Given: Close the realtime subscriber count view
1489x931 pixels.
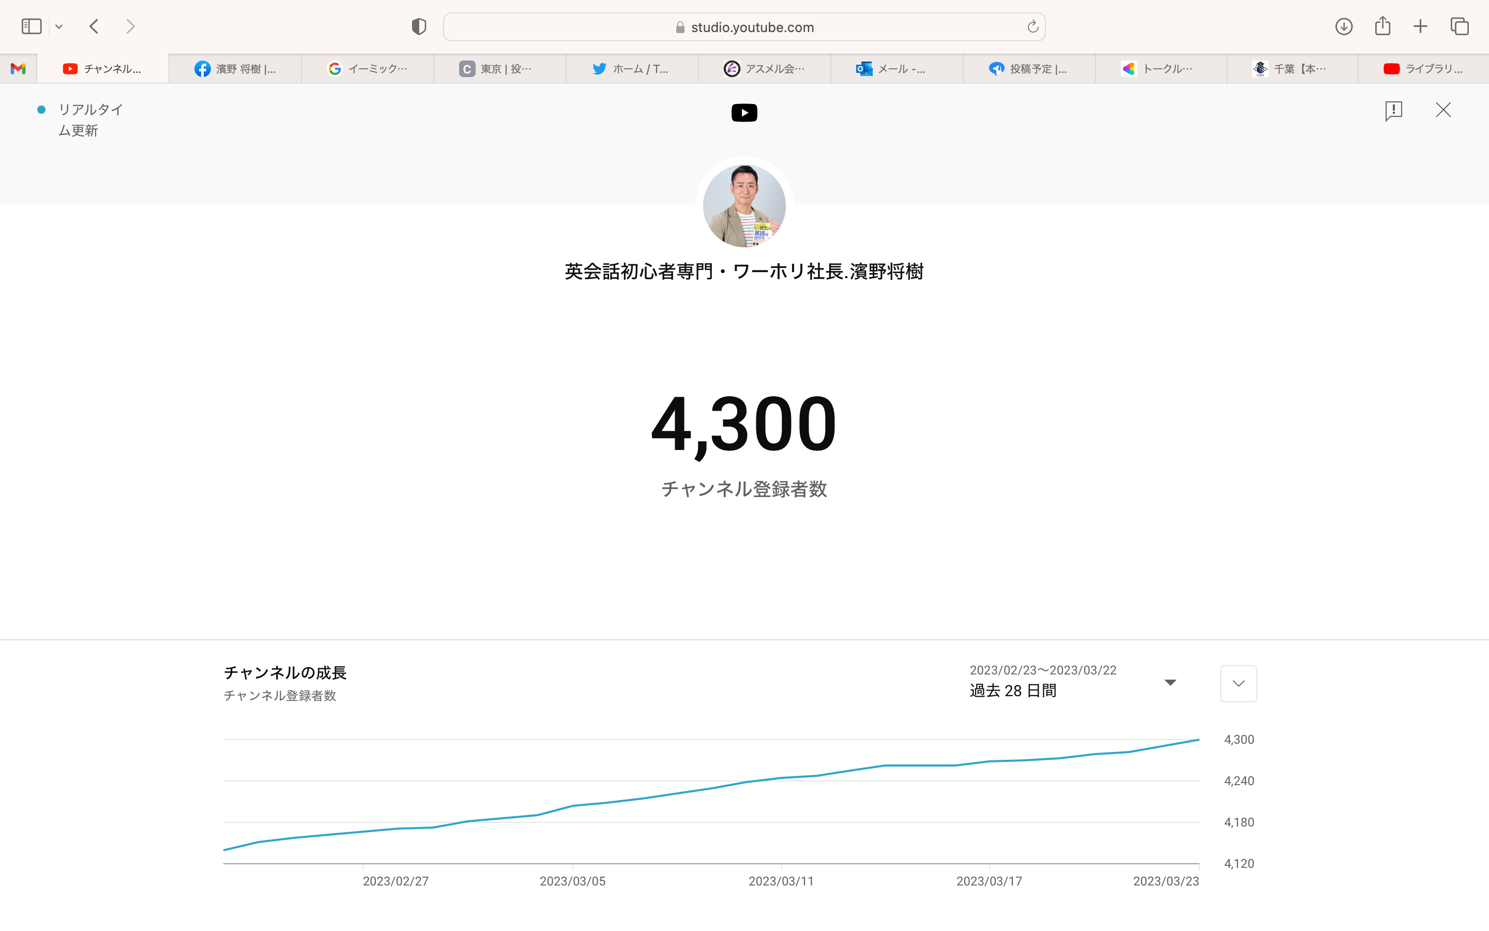Looking at the screenshot, I should pyautogui.click(x=1443, y=110).
